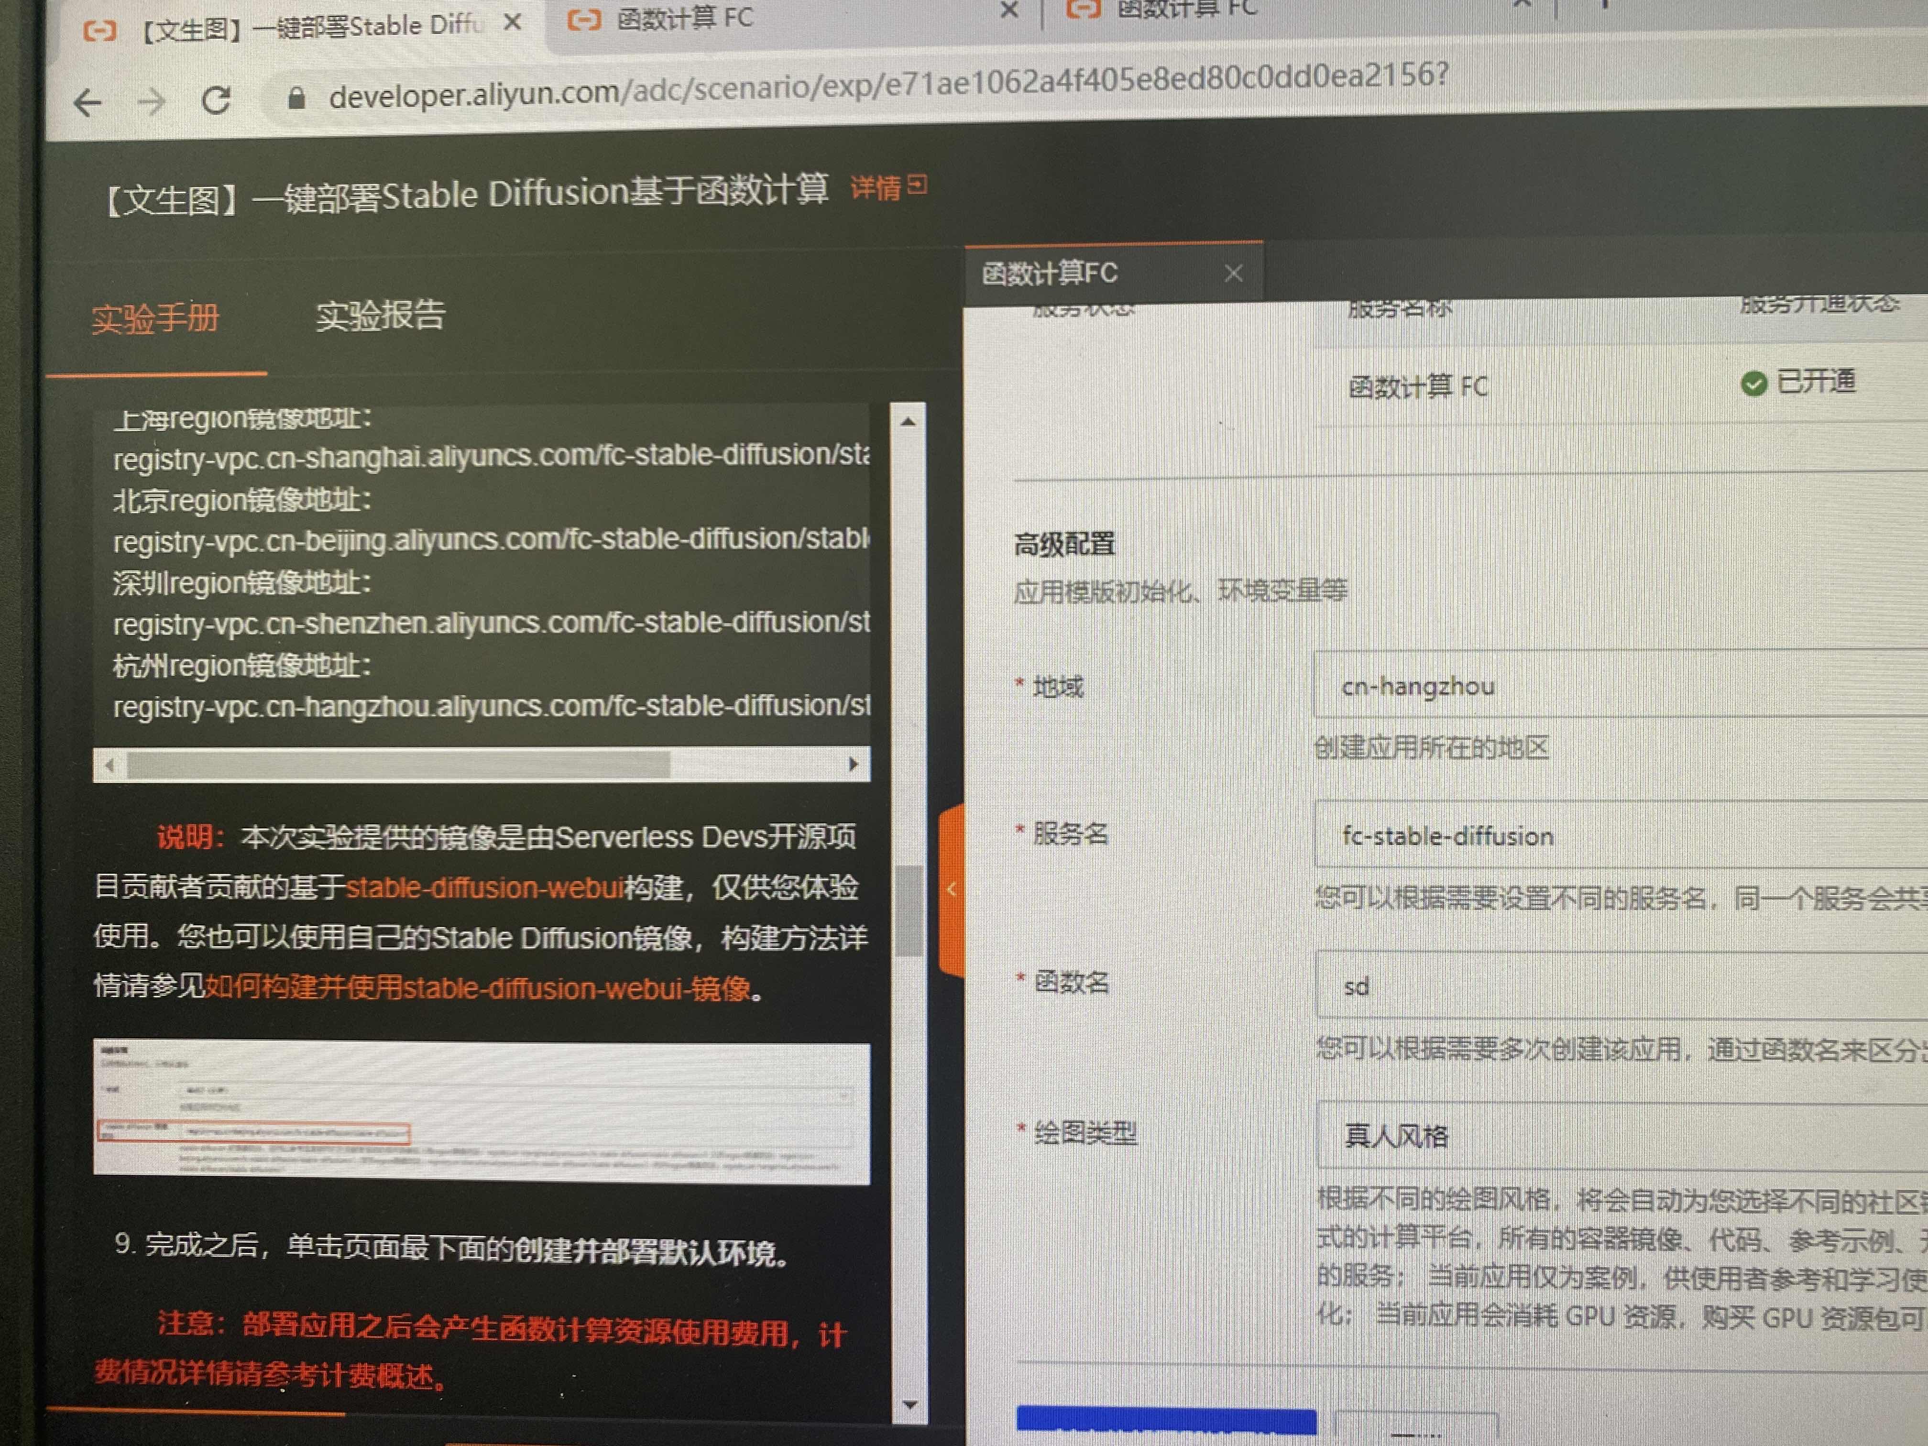Select the 函数计算FC inner panel tab
The width and height of the screenshot is (1928, 1446).
coord(1050,274)
